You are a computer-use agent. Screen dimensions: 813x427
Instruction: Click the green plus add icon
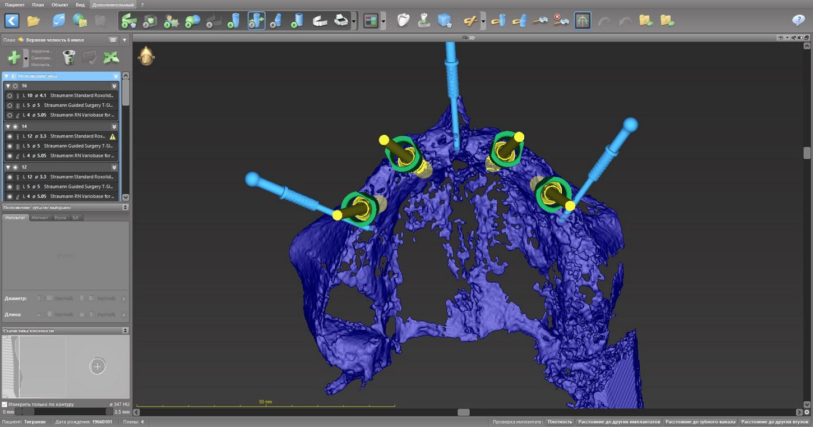pyautogui.click(x=13, y=57)
